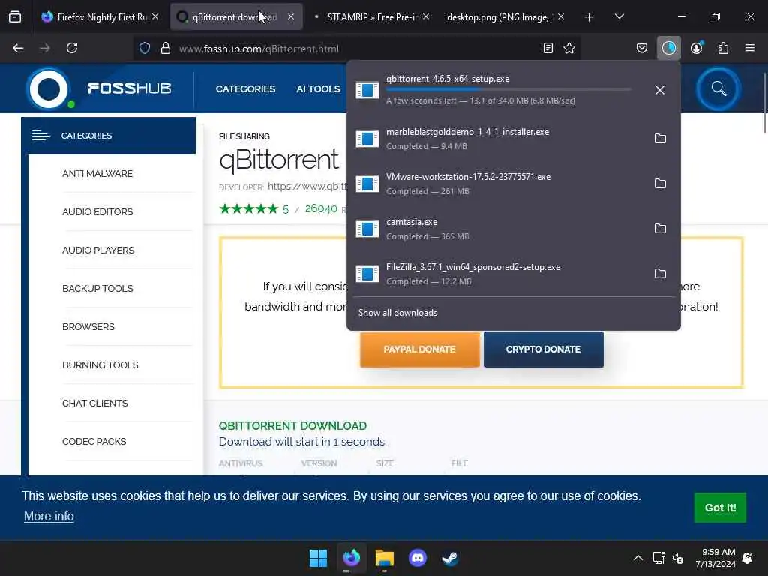The width and height of the screenshot is (768, 576).
Task: Select the AUDIO EDITORS category
Action: [97, 212]
